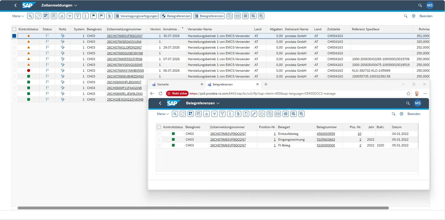This screenshot has width=445, height=220.
Task: Select the FI-Beleg row checkbox in Belegreferenzen
Action: (159, 145)
